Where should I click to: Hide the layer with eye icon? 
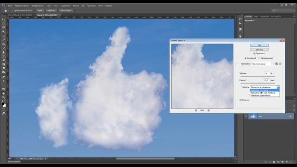(246, 116)
